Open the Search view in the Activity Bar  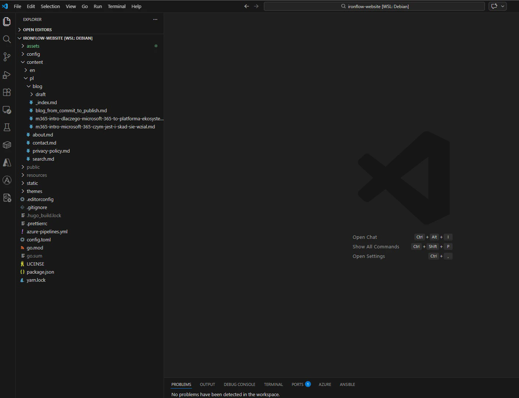pyautogui.click(x=7, y=39)
